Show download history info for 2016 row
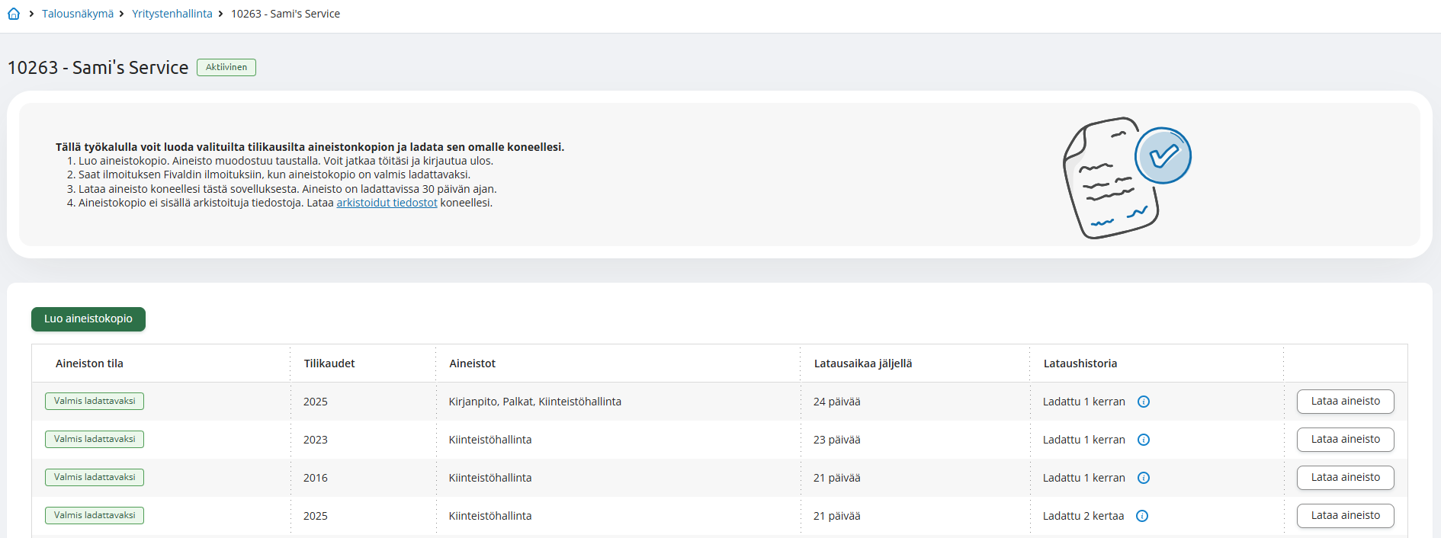 pyautogui.click(x=1144, y=478)
